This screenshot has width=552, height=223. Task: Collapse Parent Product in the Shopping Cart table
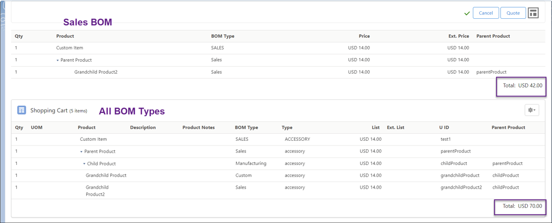81,152
